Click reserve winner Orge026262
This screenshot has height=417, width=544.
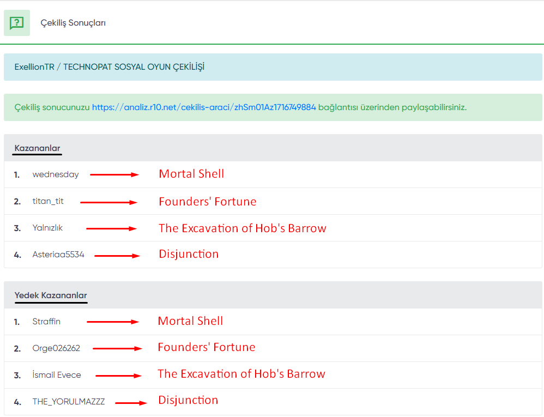point(56,348)
